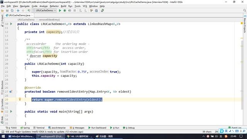
Task: Open the TODO tool window
Action: point(11,128)
